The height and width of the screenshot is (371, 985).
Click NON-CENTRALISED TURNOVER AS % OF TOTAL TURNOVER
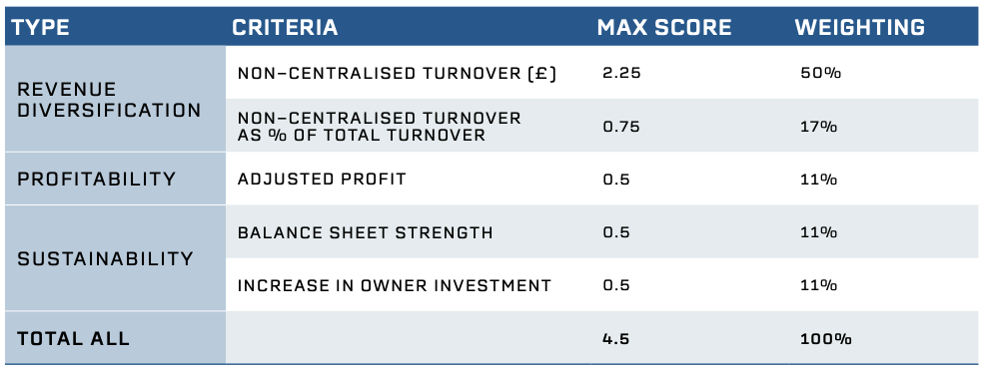380,127
